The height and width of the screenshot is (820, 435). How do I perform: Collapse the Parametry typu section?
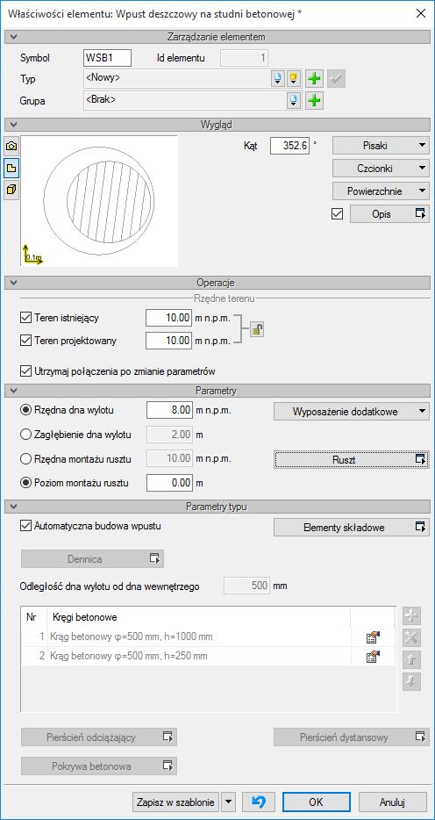(x=13, y=507)
